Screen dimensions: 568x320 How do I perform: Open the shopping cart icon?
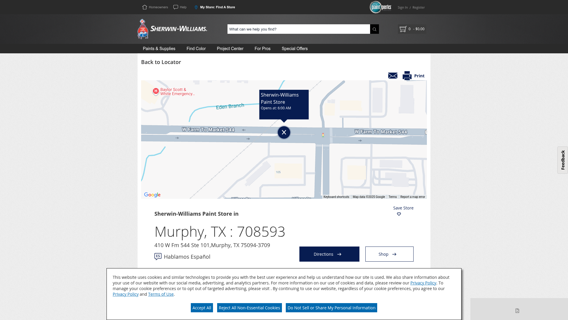[x=403, y=29]
